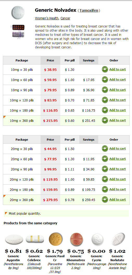Click the Nolvadex white pill image
Viewport: 132px width, 275px height.
click(18, 12)
